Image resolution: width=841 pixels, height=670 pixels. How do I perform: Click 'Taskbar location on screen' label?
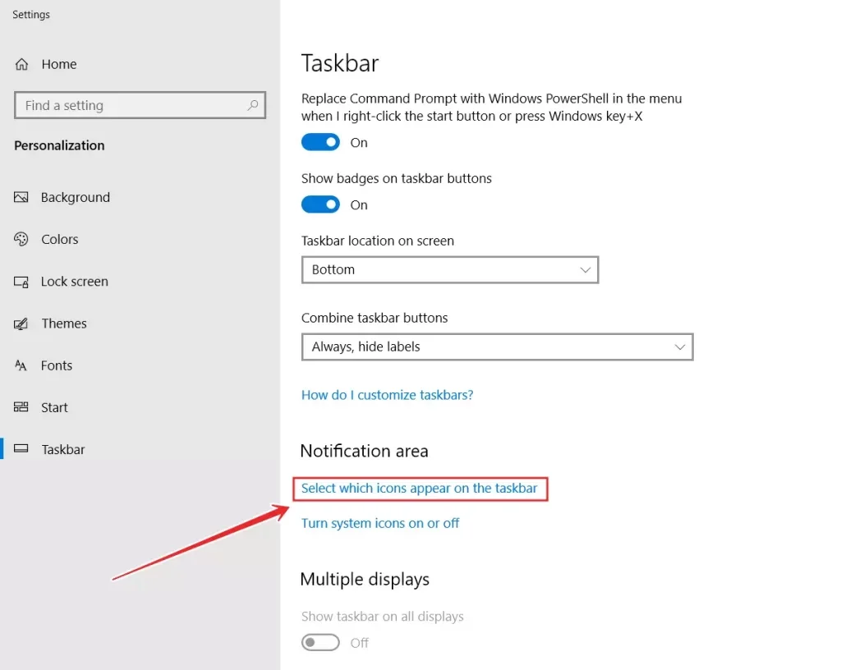click(x=378, y=241)
